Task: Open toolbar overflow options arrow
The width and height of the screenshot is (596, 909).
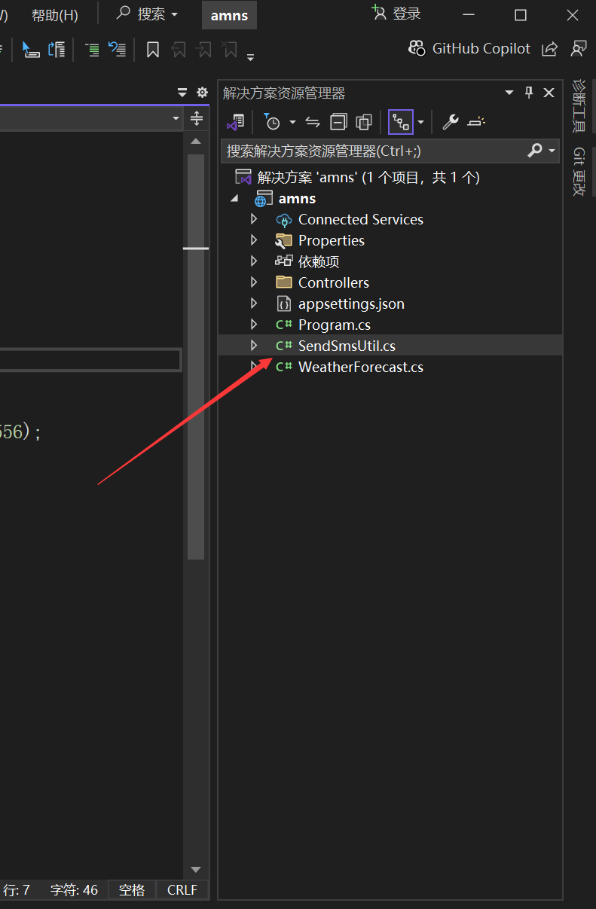Action: [x=250, y=56]
